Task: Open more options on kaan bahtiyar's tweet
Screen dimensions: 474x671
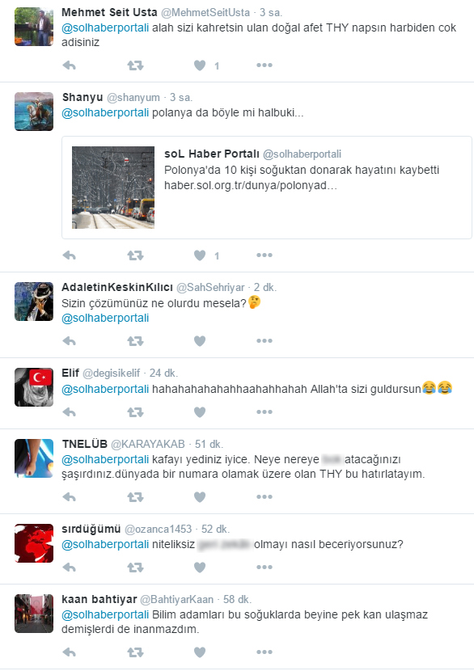Action: click(x=265, y=652)
